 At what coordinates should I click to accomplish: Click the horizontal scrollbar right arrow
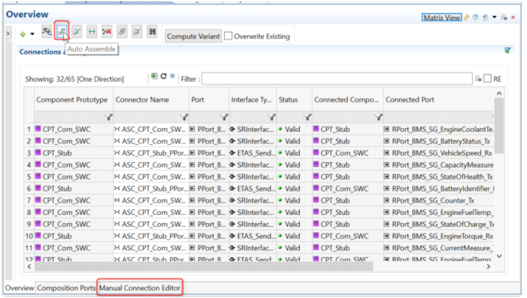click(488, 266)
